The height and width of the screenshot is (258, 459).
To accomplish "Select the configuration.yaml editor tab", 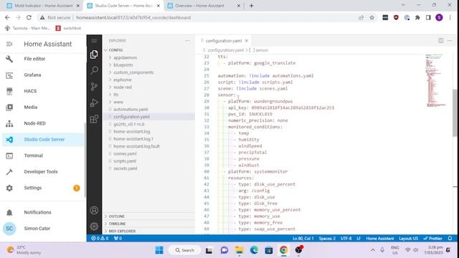I will (x=224, y=41).
